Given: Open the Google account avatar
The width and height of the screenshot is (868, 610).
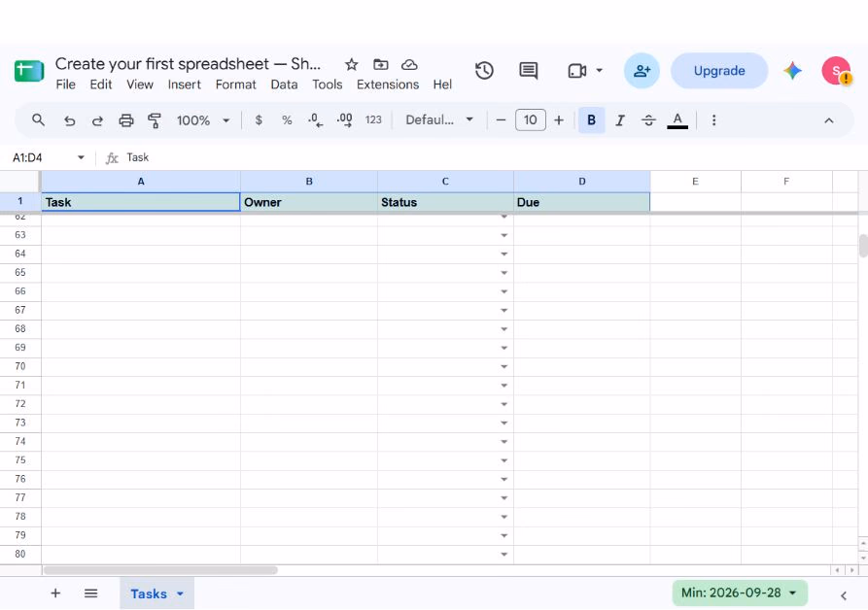Looking at the screenshot, I should pyautogui.click(x=836, y=71).
